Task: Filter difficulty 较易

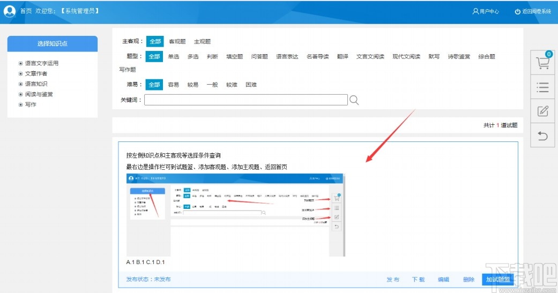Action: tap(193, 85)
